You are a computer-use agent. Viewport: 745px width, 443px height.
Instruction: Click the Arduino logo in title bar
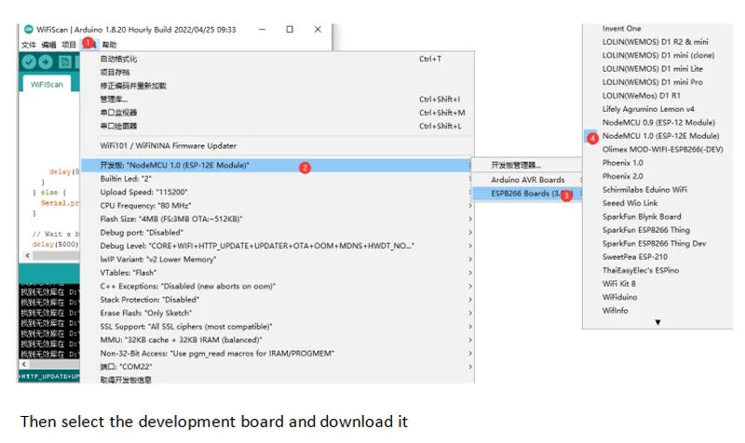[x=29, y=30]
